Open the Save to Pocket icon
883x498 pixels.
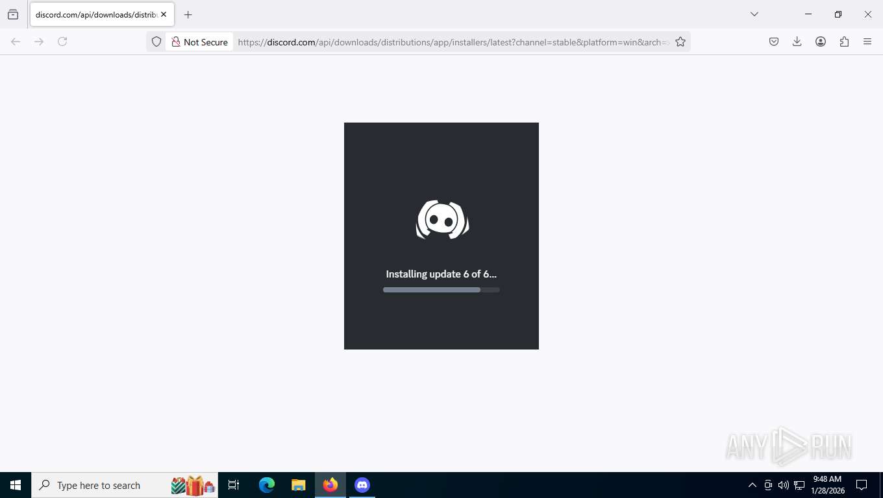point(774,41)
